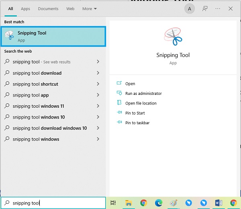Click the user account avatar A
This screenshot has width=241, height=209.
[190, 9]
